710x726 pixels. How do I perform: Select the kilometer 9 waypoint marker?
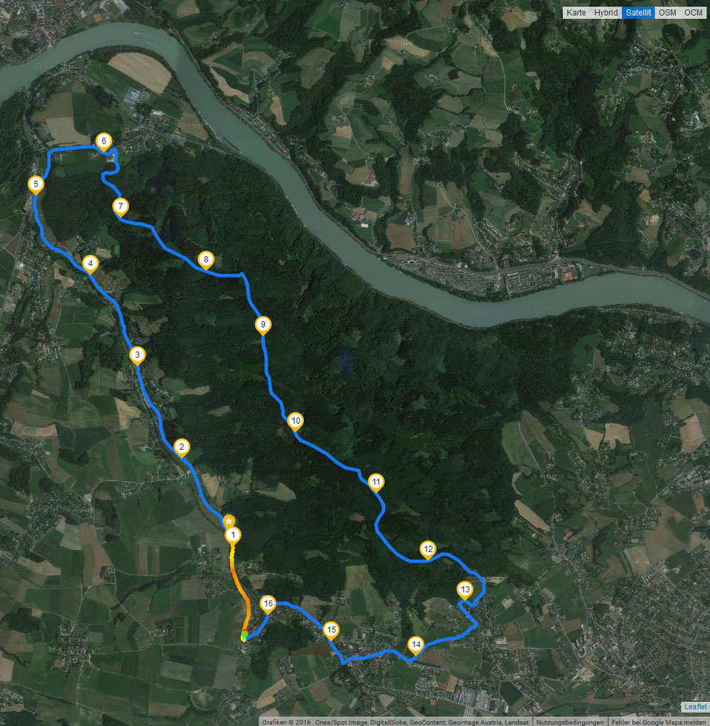(263, 325)
